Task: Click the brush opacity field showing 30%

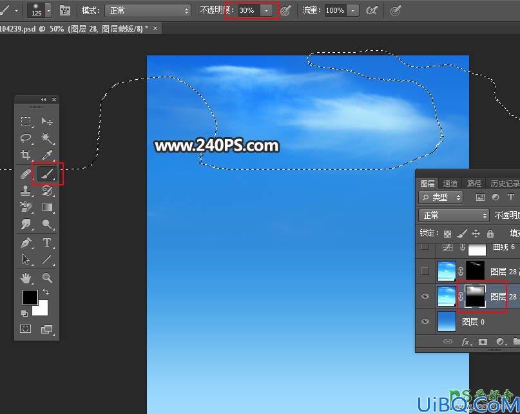Action: (x=249, y=10)
